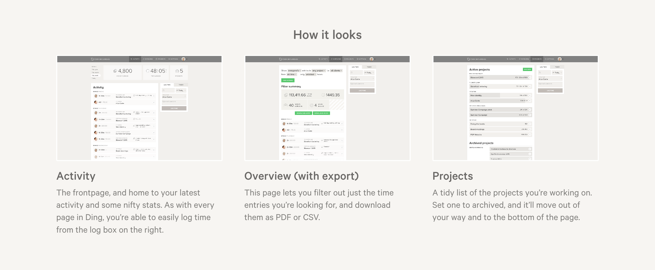This screenshot has height=270, width=655.
Task: Click the Blowconf 2015 progress bar row
Action: click(x=501, y=78)
